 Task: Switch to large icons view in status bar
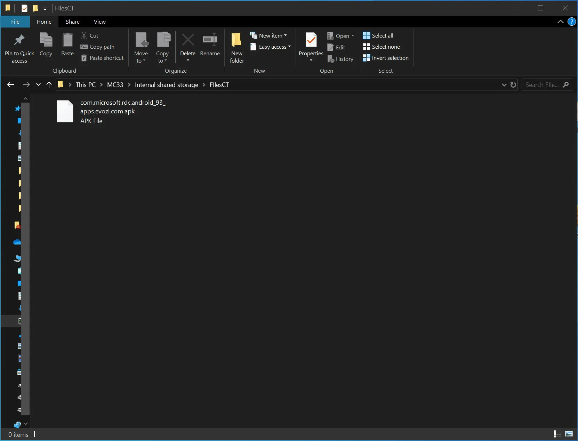coord(569,434)
